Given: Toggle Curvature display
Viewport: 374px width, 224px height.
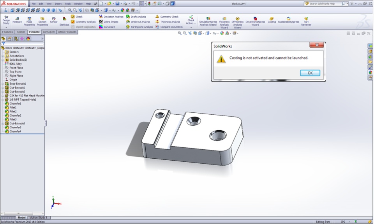Looking at the screenshot, I should tap(107, 27).
